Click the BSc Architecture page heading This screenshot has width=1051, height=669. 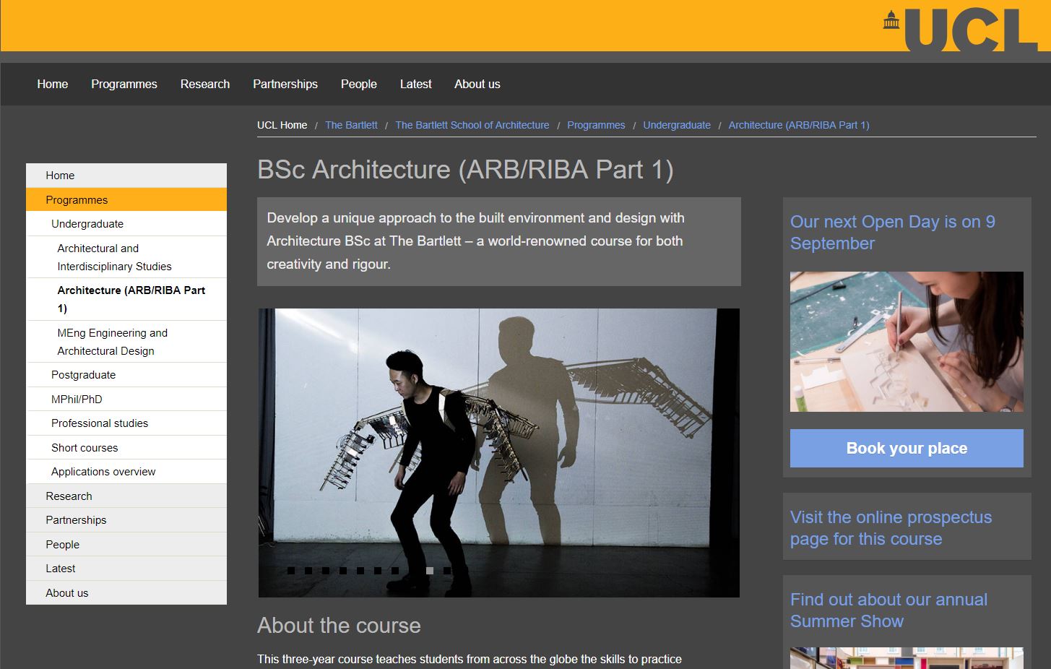[465, 170]
